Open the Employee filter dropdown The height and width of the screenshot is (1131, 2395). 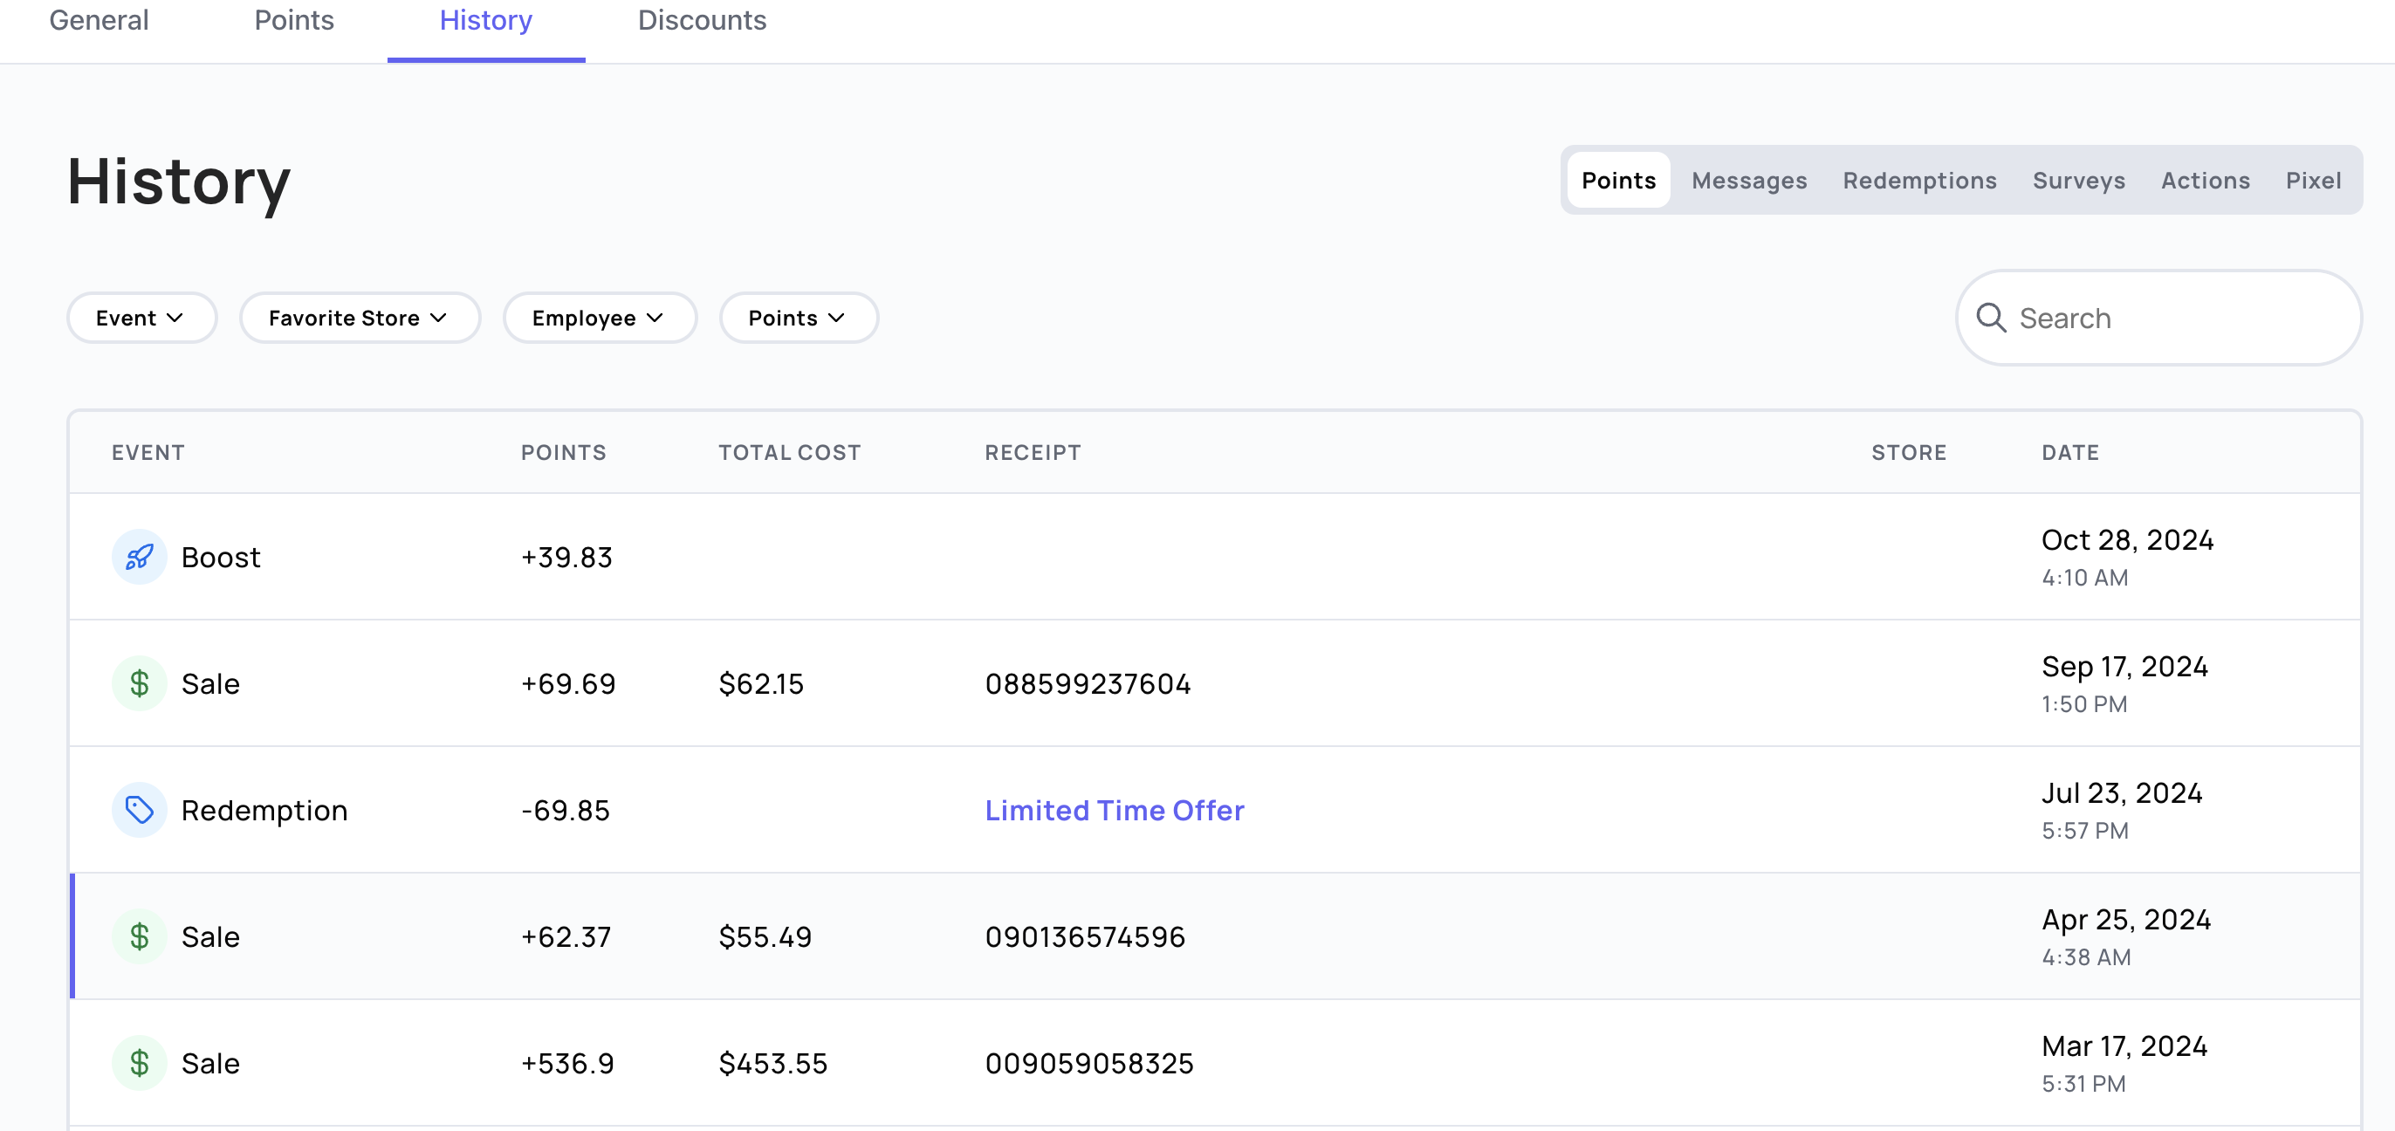pos(600,318)
